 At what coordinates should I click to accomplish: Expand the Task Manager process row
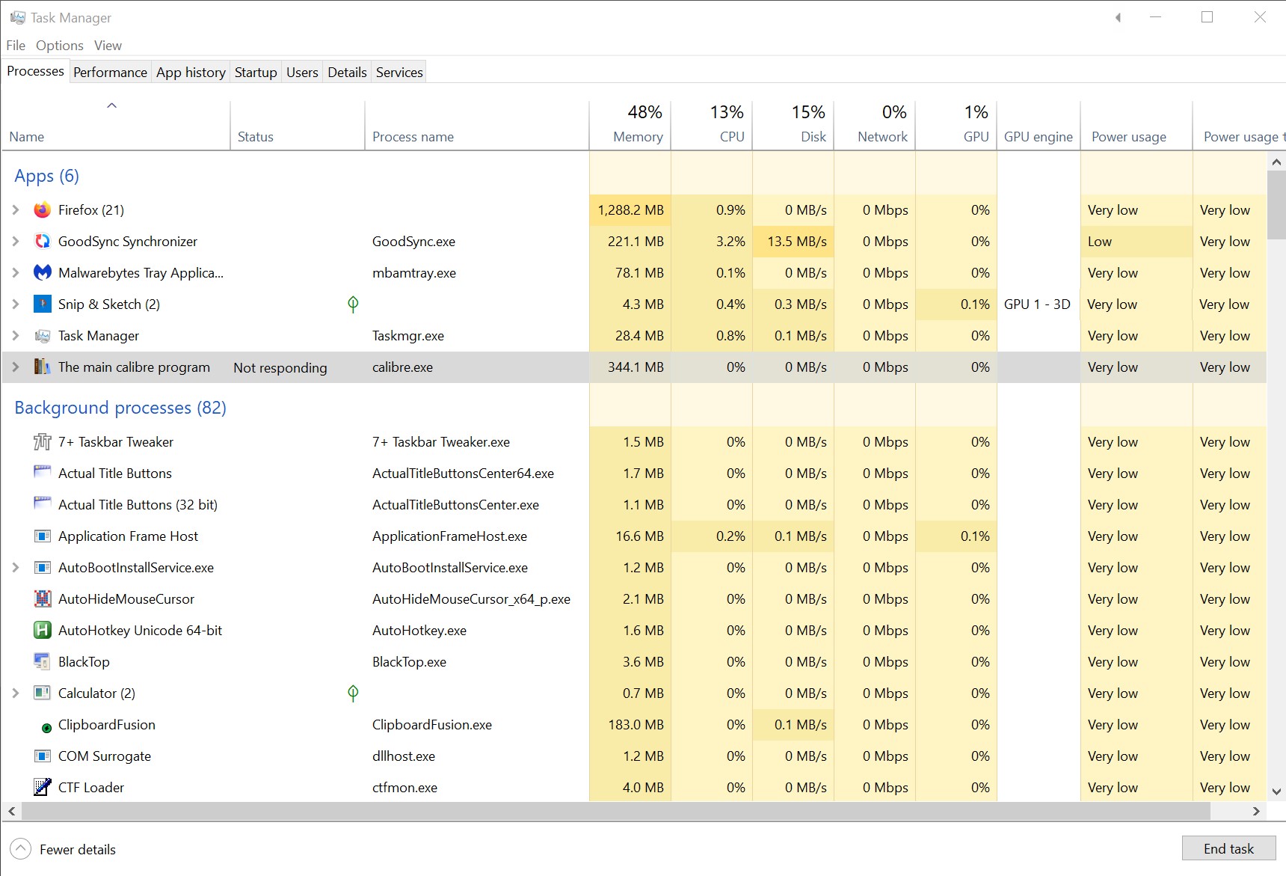point(16,336)
